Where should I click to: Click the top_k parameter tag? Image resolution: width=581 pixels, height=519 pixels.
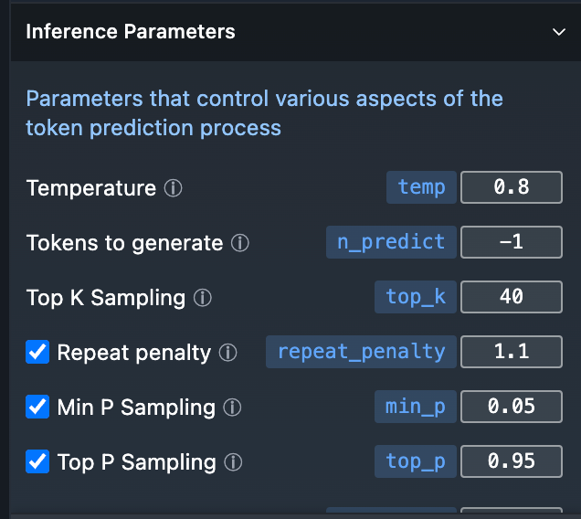coord(415,297)
